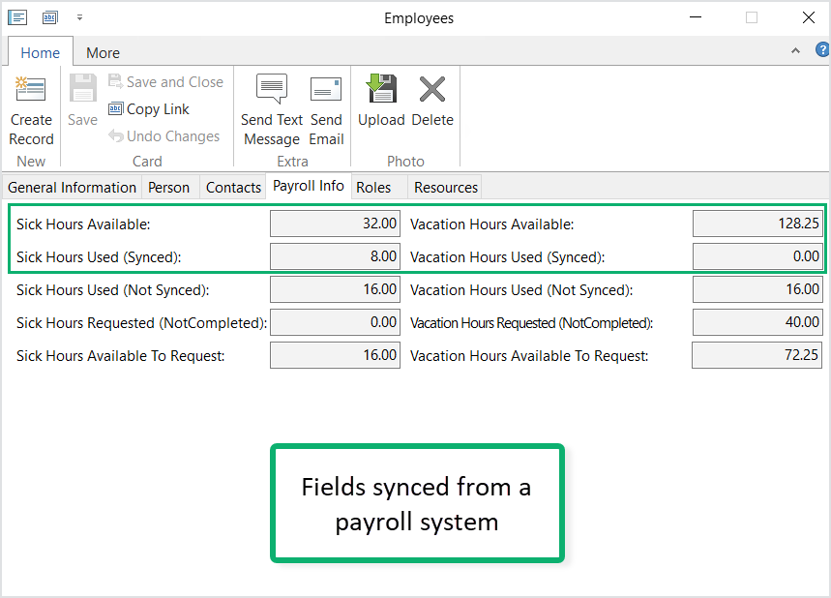Click the Sick Hours Available field
The image size is (831, 598).
point(335,224)
